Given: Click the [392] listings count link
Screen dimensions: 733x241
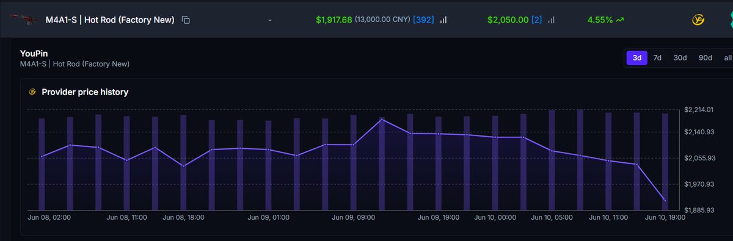Looking at the screenshot, I should 423,20.
